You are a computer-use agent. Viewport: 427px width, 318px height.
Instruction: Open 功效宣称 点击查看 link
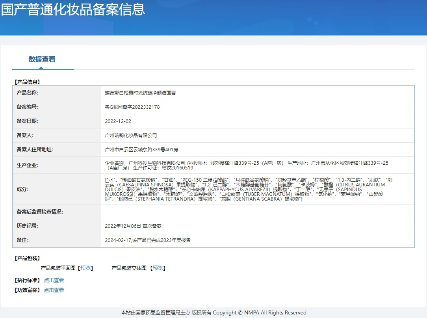click(x=54, y=290)
